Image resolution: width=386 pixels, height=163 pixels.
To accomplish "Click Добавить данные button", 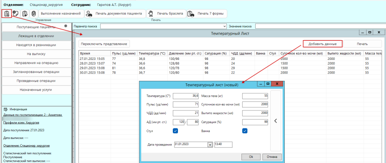I will 323,44.
